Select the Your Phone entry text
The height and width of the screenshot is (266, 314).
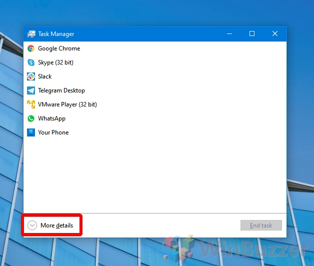(53, 132)
